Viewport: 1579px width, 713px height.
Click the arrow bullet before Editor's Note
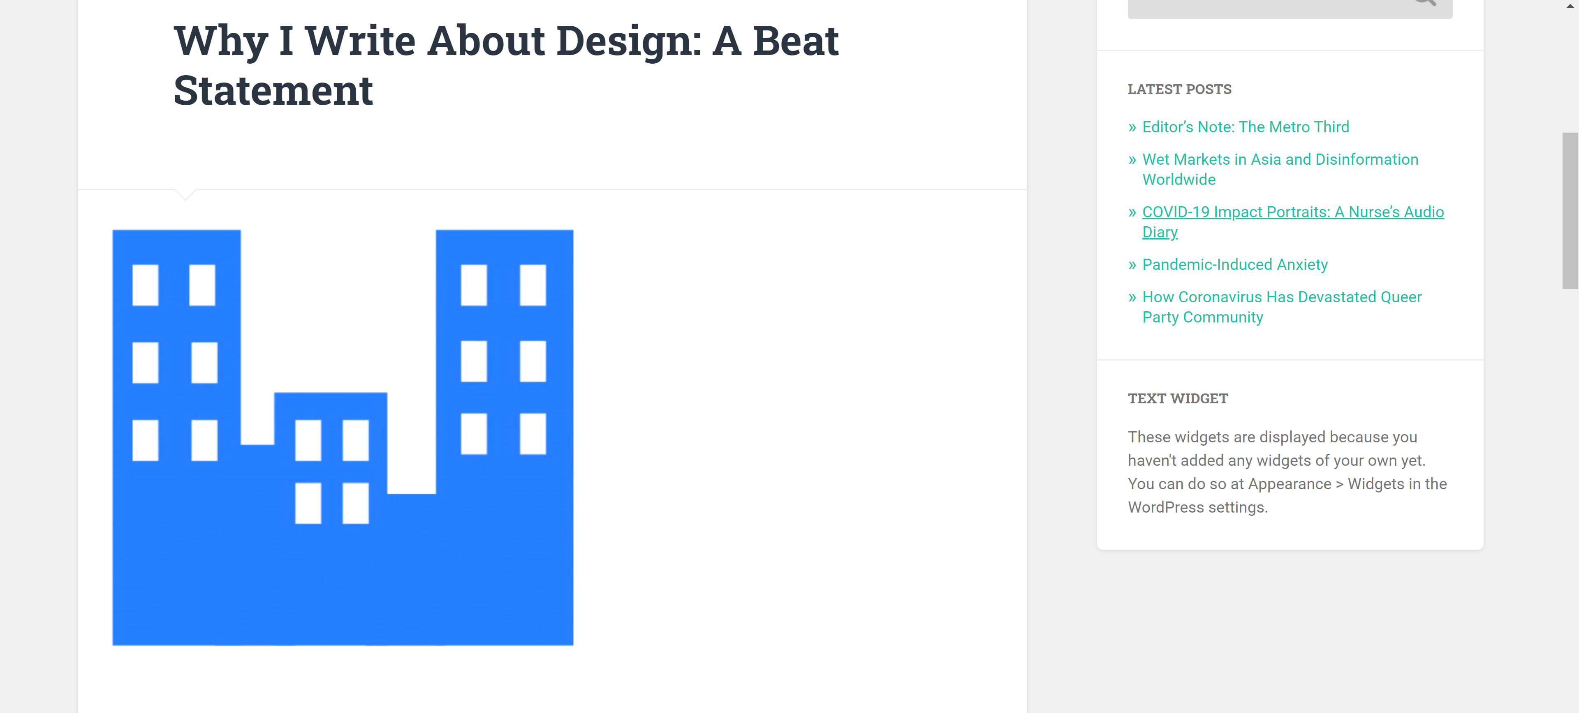coord(1132,128)
